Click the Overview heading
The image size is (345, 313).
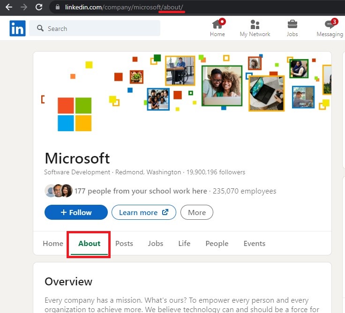[x=68, y=281]
